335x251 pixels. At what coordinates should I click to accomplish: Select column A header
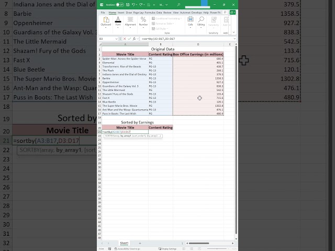[125, 44]
